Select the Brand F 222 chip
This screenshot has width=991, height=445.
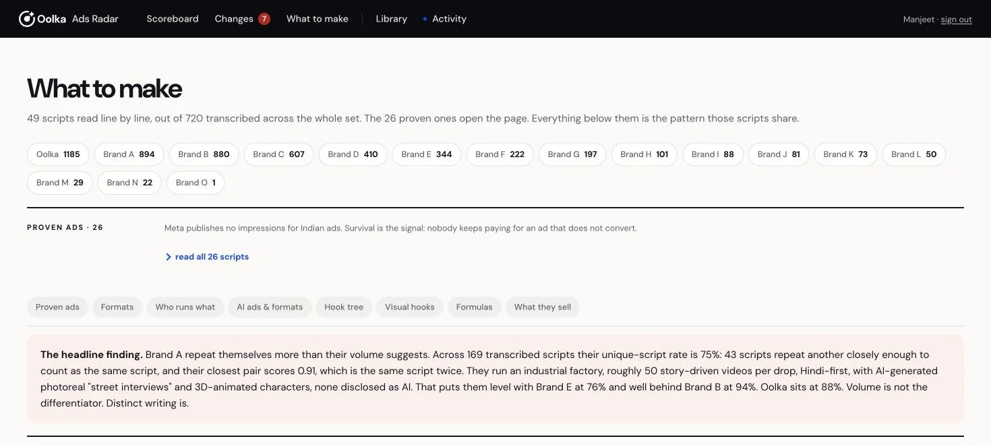[500, 154]
